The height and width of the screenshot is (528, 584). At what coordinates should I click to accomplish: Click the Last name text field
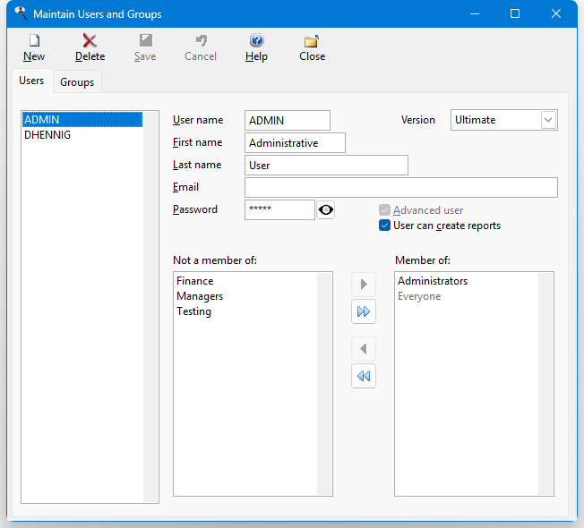pyautogui.click(x=326, y=165)
